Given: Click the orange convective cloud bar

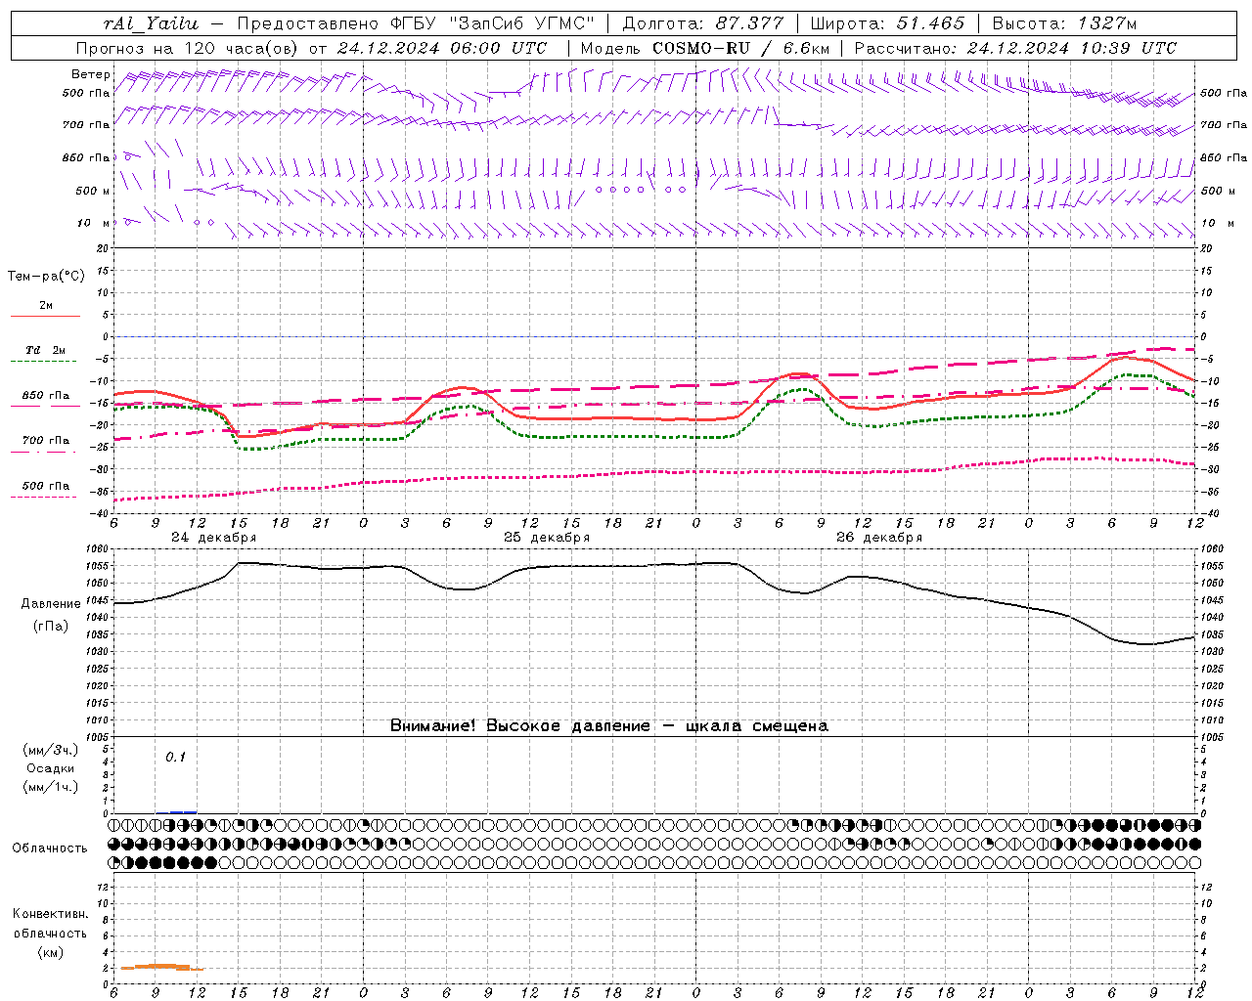Looking at the screenshot, I should (162, 967).
